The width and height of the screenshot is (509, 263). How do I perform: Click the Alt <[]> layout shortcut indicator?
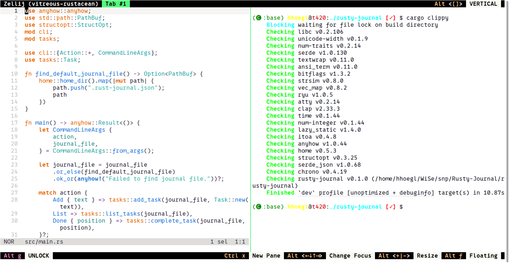(x=448, y=4)
